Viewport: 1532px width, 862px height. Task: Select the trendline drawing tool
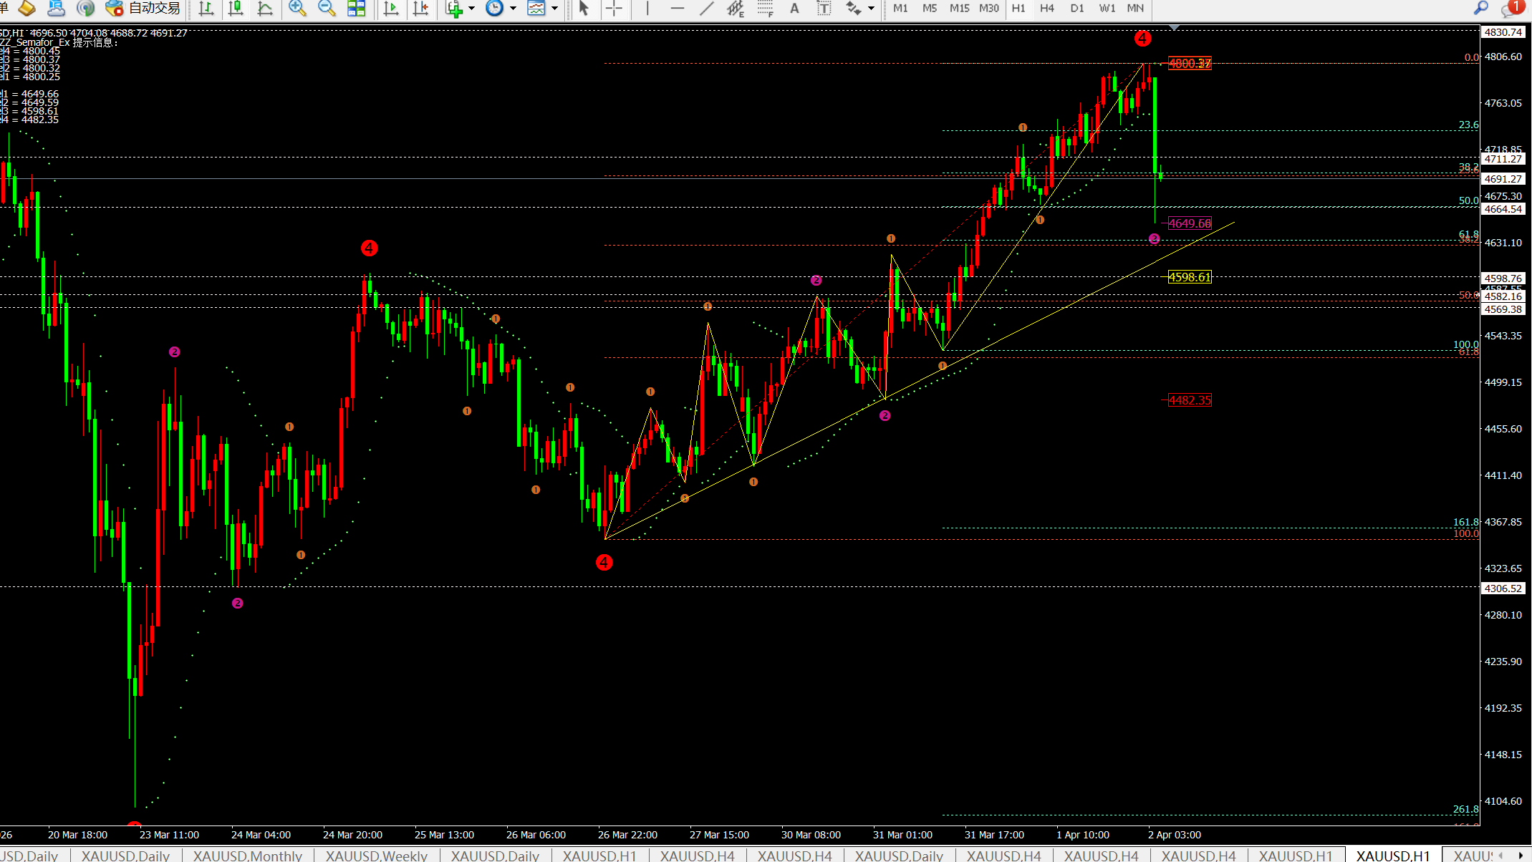[x=706, y=9]
